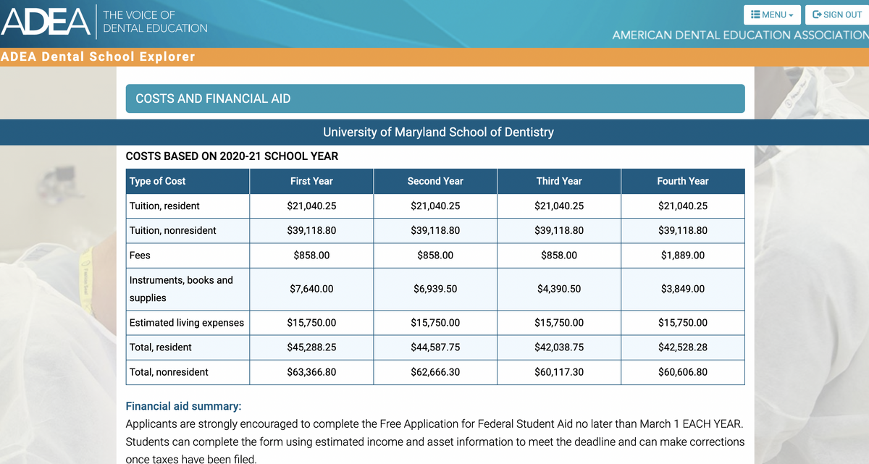Click the sign out arrow icon

pos(816,14)
